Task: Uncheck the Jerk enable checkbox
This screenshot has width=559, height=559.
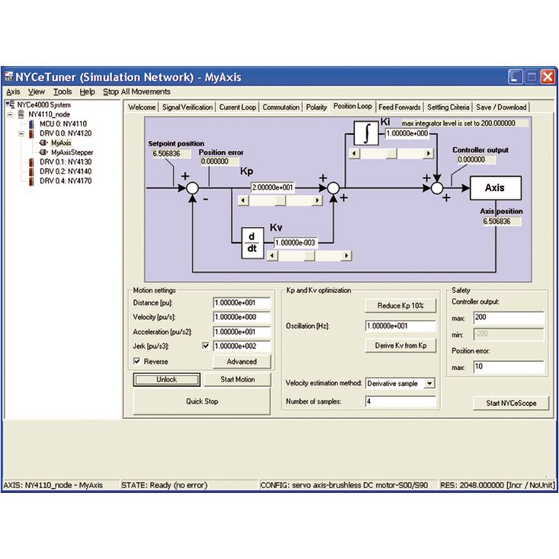Action: (x=206, y=346)
